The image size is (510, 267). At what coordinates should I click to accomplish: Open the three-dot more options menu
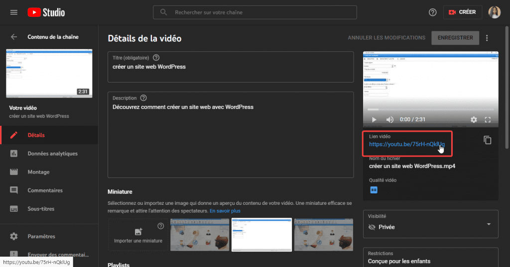coord(487,38)
